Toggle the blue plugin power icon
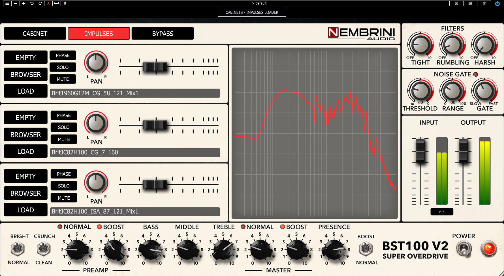The width and height of the screenshot is (504, 276). [497, 3]
